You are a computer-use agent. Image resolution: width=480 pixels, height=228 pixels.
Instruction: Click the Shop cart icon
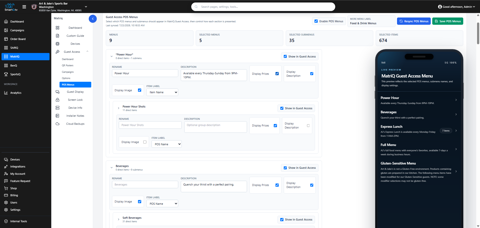[6, 188]
